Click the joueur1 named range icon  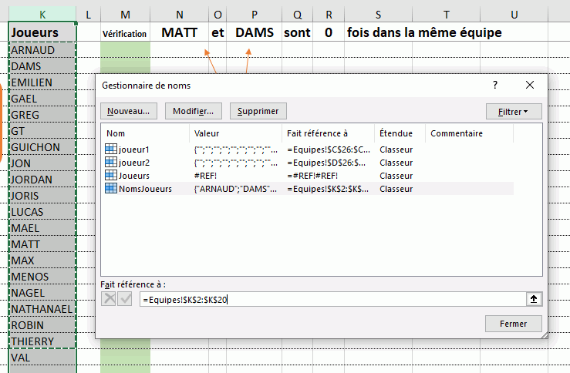[111, 149]
